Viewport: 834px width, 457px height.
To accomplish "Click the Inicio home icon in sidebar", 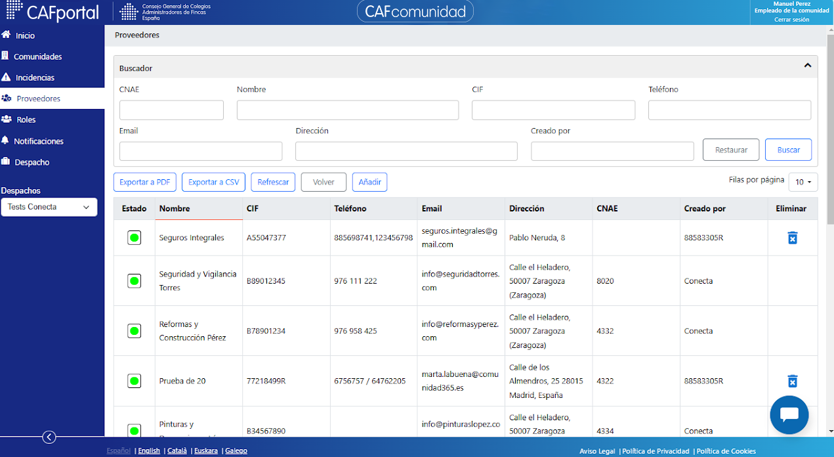I will pyautogui.click(x=6, y=35).
